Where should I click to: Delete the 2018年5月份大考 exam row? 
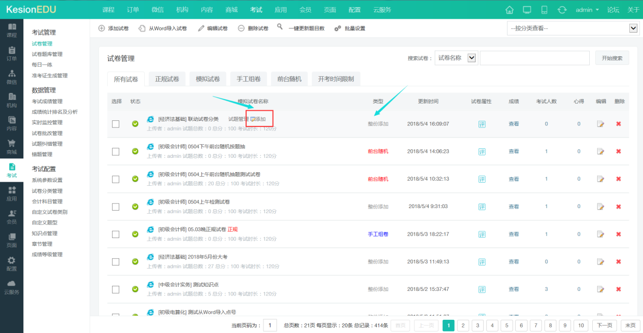(618, 262)
